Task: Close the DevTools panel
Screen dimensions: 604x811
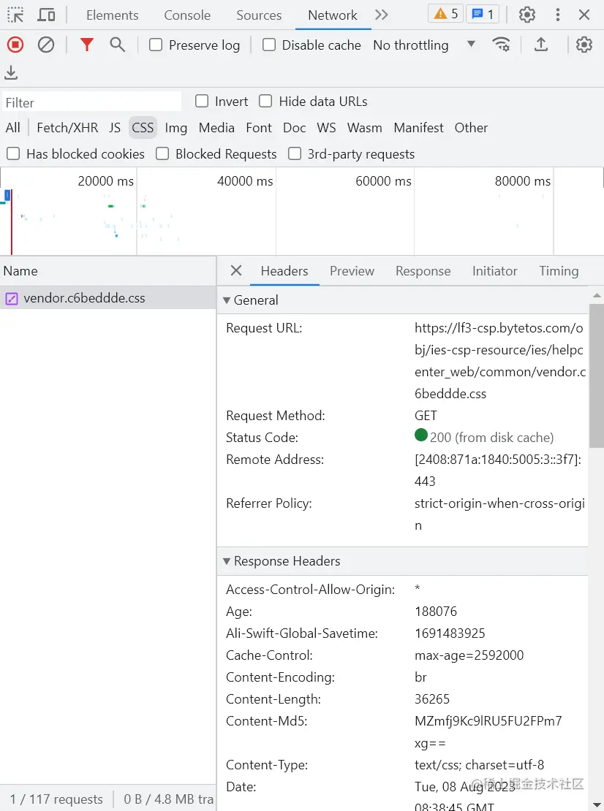Action: [584, 15]
